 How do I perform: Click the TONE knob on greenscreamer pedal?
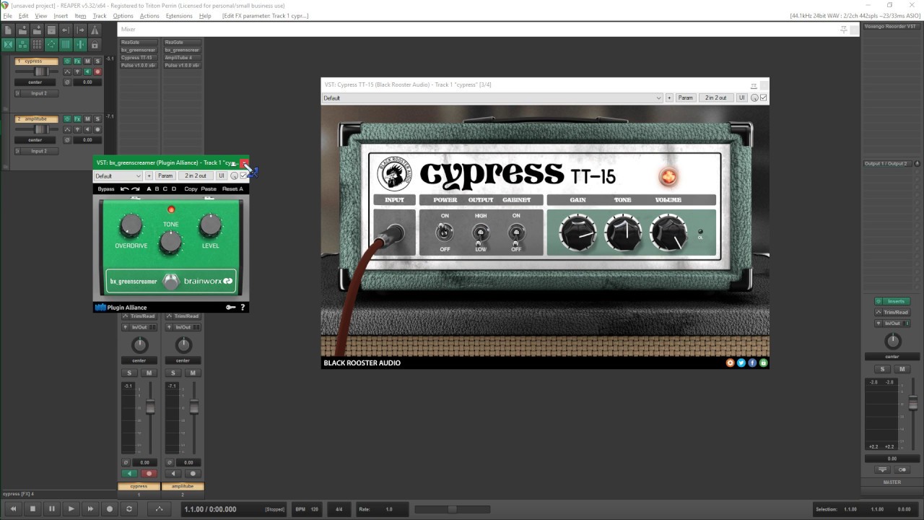[x=170, y=243]
